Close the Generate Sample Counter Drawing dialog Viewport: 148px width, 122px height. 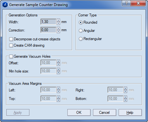138,3
